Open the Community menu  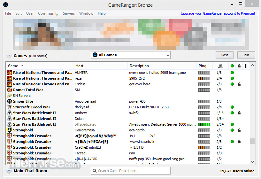point(48,13)
